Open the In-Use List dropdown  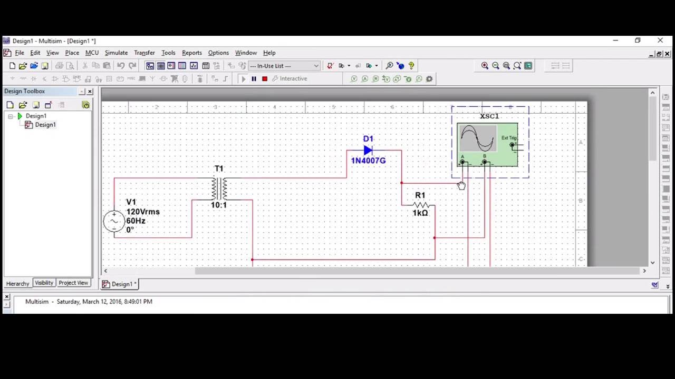pyautogui.click(x=284, y=66)
